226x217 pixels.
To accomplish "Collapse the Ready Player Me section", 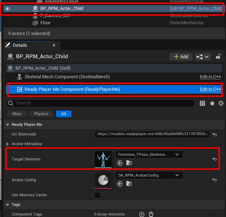I will coord(7,125).
